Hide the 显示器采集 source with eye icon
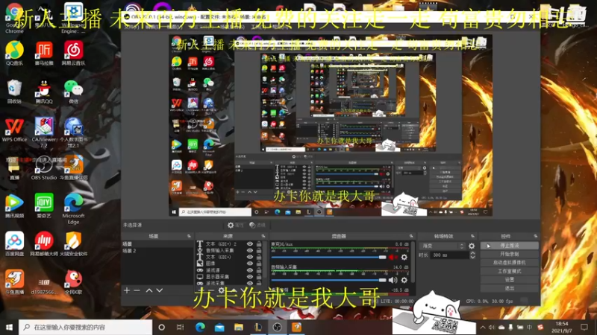Viewport: 597px width, 335px height. click(250, 277)
